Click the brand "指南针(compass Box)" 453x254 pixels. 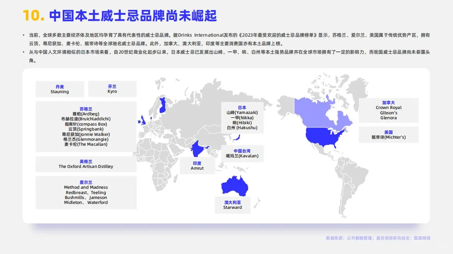pyautogui.click(x=86, y=124)
